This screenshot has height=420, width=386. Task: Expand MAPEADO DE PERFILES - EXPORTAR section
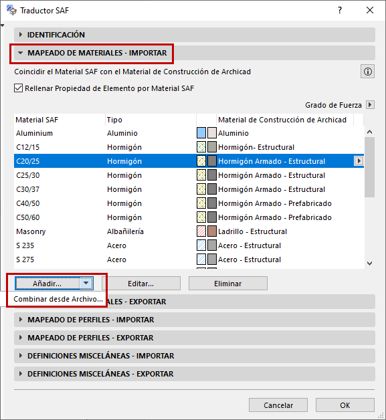195,338
